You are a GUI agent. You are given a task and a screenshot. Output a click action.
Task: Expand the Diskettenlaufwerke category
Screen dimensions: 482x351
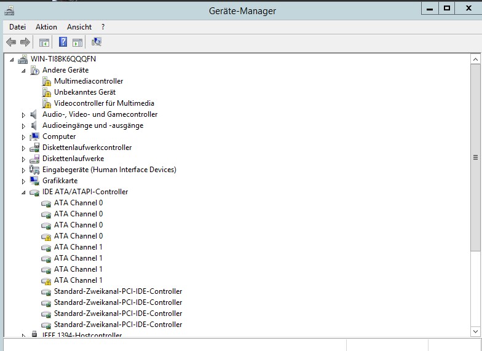coord(24,159)
